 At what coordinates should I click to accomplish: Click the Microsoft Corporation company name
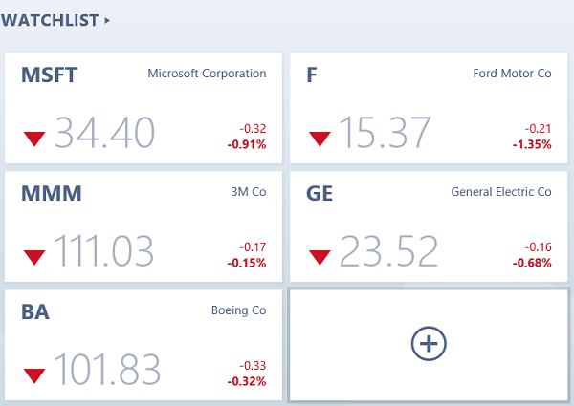tap(207, 74)
